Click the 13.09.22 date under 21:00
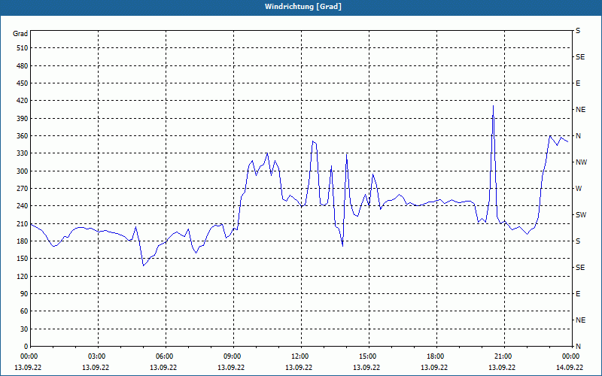The image size is (602, 376). click(x=502, y=367)
